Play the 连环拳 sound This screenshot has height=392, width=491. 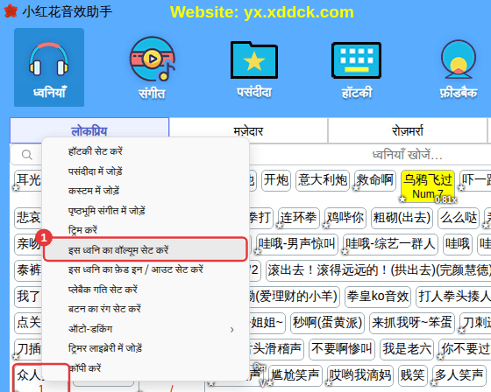(x=299, y=218)
